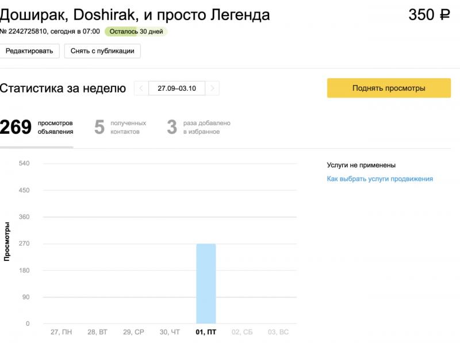Click the 29, СР axis label

[133, 332]
